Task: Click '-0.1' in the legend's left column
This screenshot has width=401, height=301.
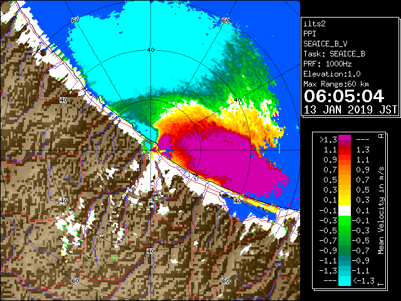Action: pyautogui.click(x=328, y=211)
